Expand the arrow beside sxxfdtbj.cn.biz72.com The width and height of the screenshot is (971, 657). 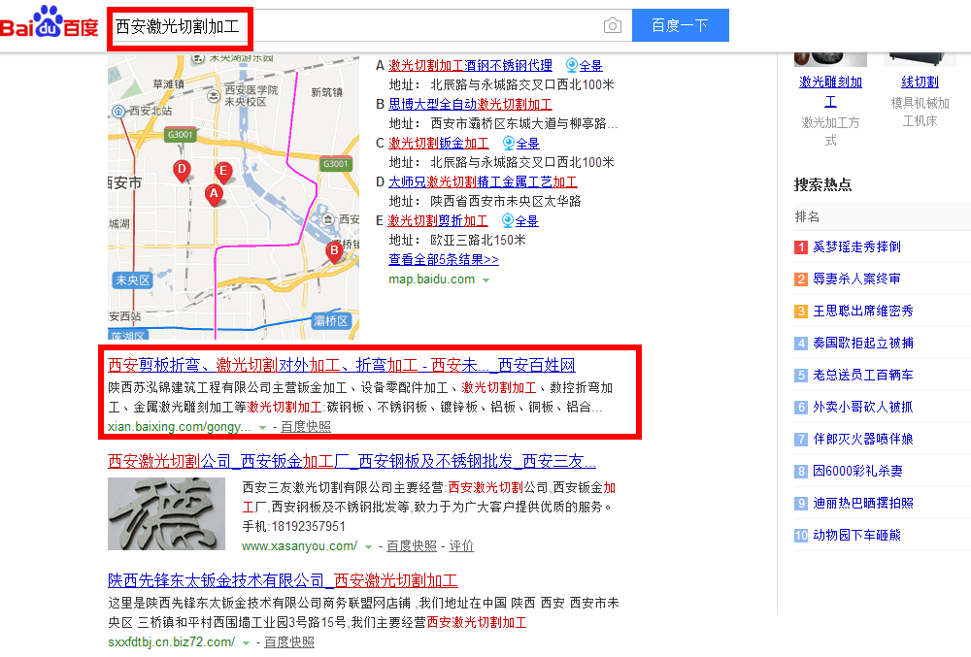246,642
